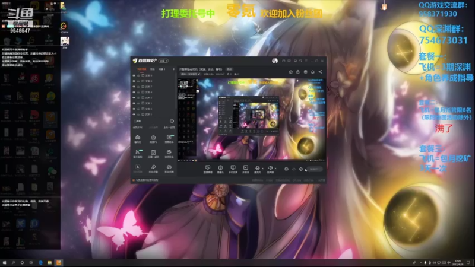This screenshot has width=475, height=267.
Task: Click the record video icon beside the gear
Action: (x=287, y=169)
